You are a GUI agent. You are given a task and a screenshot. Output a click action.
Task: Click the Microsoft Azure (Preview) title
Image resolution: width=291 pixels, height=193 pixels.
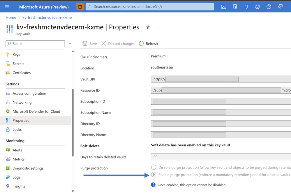click(44, 7)
